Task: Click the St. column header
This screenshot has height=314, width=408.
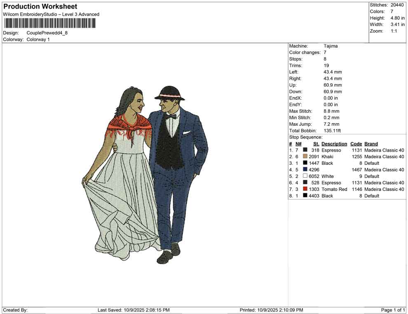Action: pos(316,144)
